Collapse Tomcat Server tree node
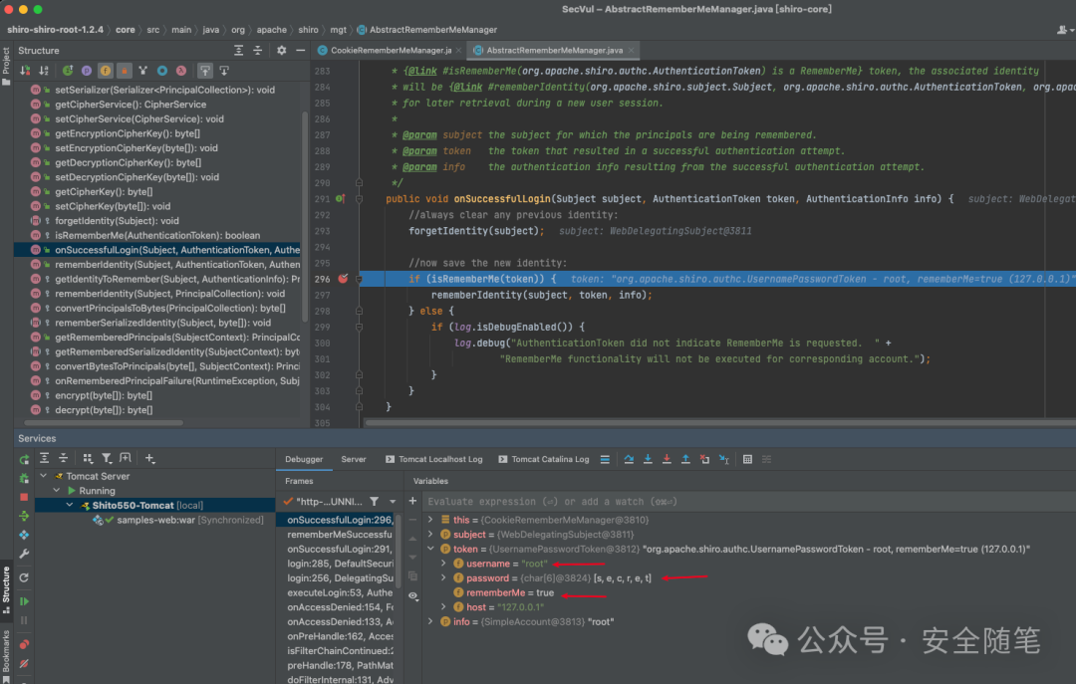The image size is (1076, 684). pos(43,476)
